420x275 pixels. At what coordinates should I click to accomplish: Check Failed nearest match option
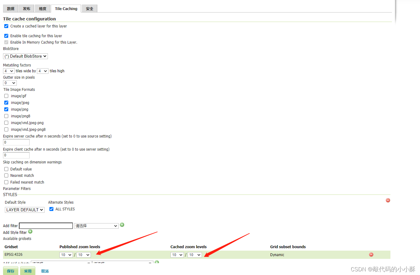[6, 182]
